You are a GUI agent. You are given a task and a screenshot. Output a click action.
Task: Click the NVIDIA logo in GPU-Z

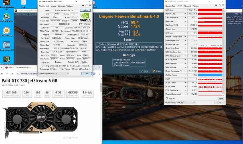(x=85, y=17)
